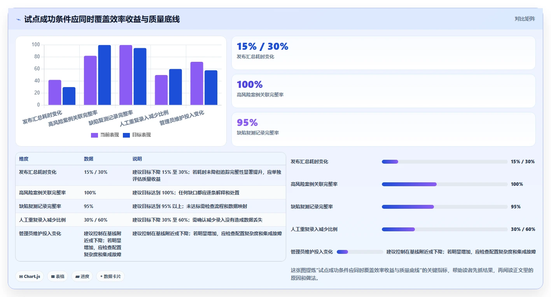Image resolution: width=551 pixels, height=297 pixels.
Task: Click the 对比矩阵 label in header
Action: 525,19
